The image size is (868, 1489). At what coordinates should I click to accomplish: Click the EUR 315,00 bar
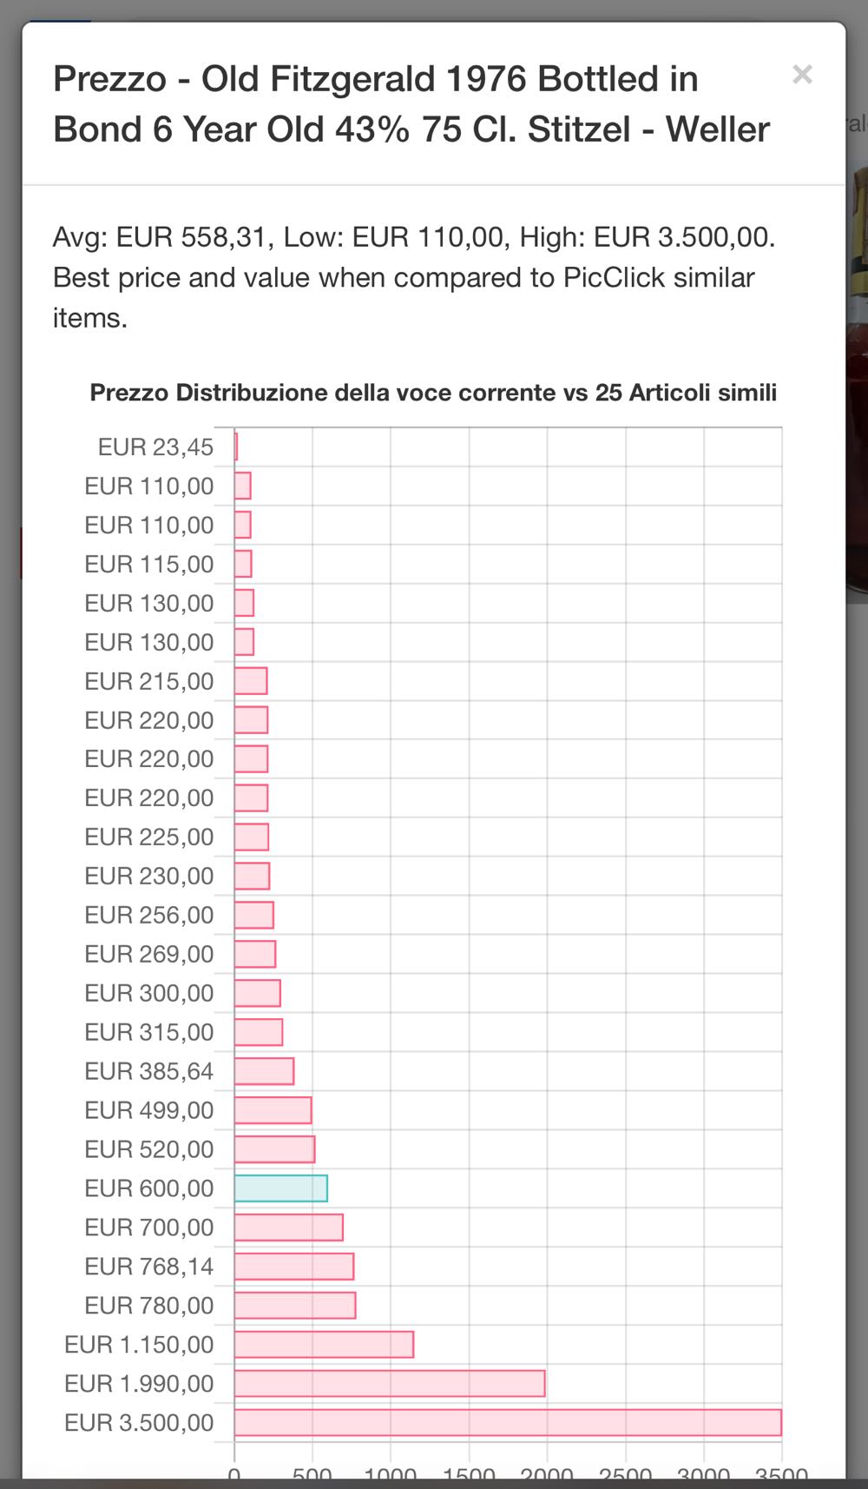point(259,1031)
